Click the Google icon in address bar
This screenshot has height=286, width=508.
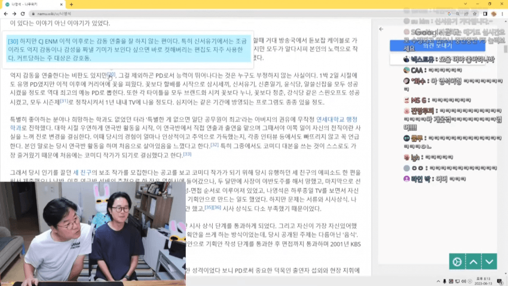point(449,14)
